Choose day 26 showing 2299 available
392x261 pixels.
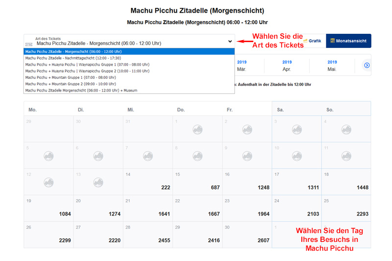[49, 235]
